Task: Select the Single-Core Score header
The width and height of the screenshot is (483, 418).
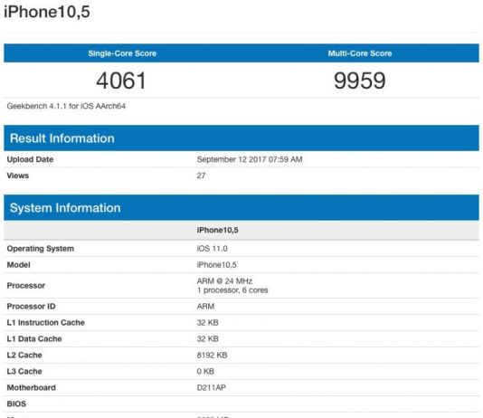Action: pyautogui.click(x=122, y=53)
